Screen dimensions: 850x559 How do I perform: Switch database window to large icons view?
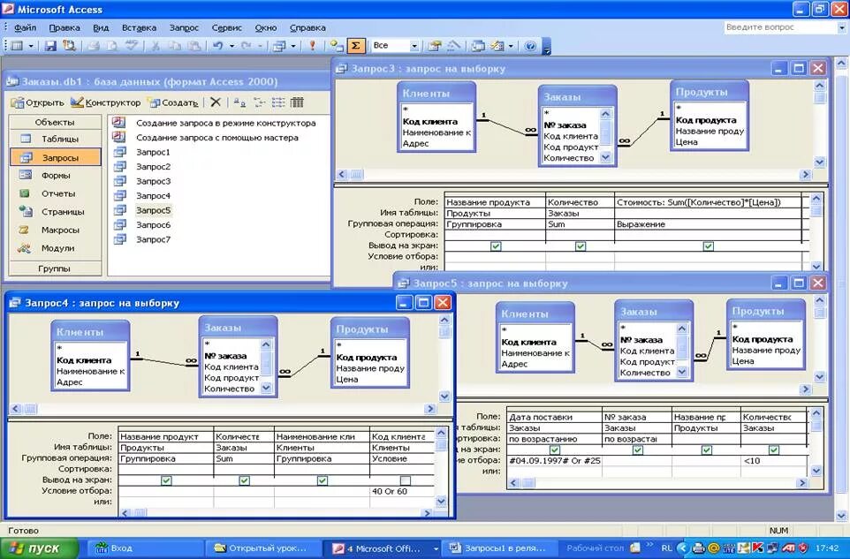coord(239,102)
